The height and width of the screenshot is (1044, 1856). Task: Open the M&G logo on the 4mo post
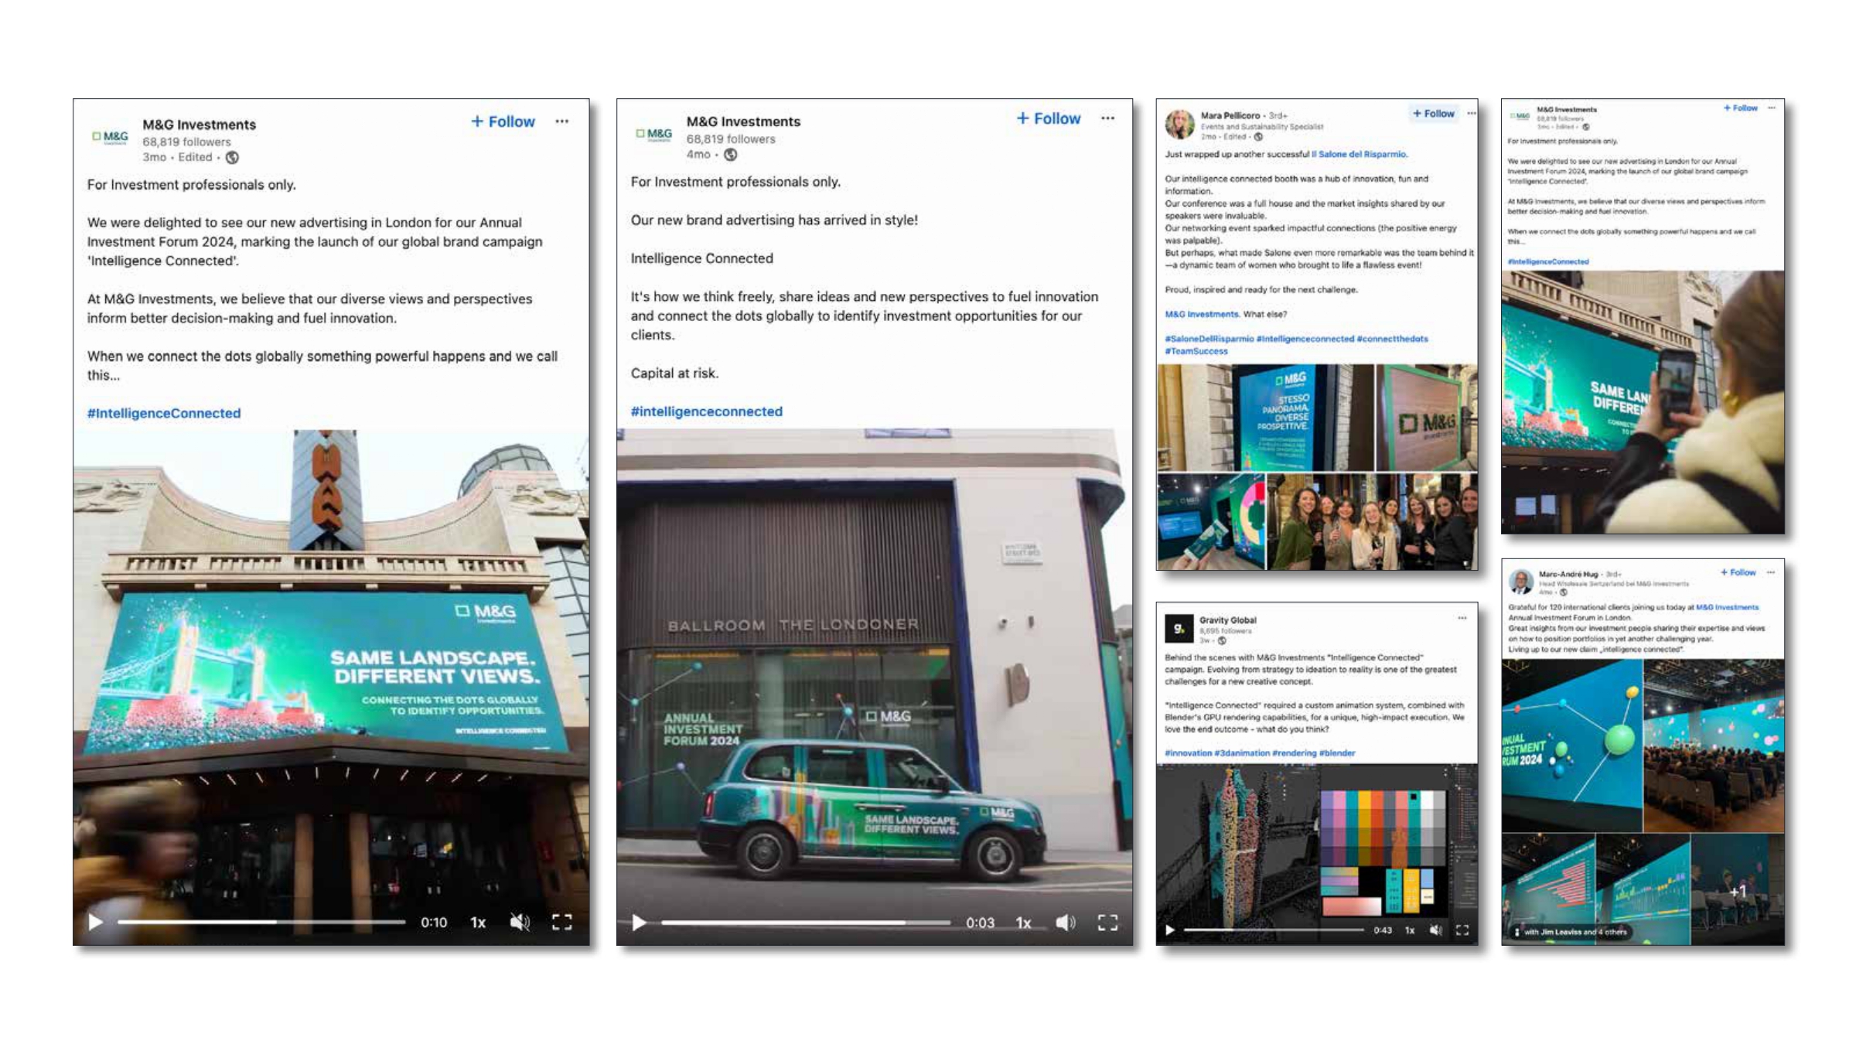click(654, 135)
